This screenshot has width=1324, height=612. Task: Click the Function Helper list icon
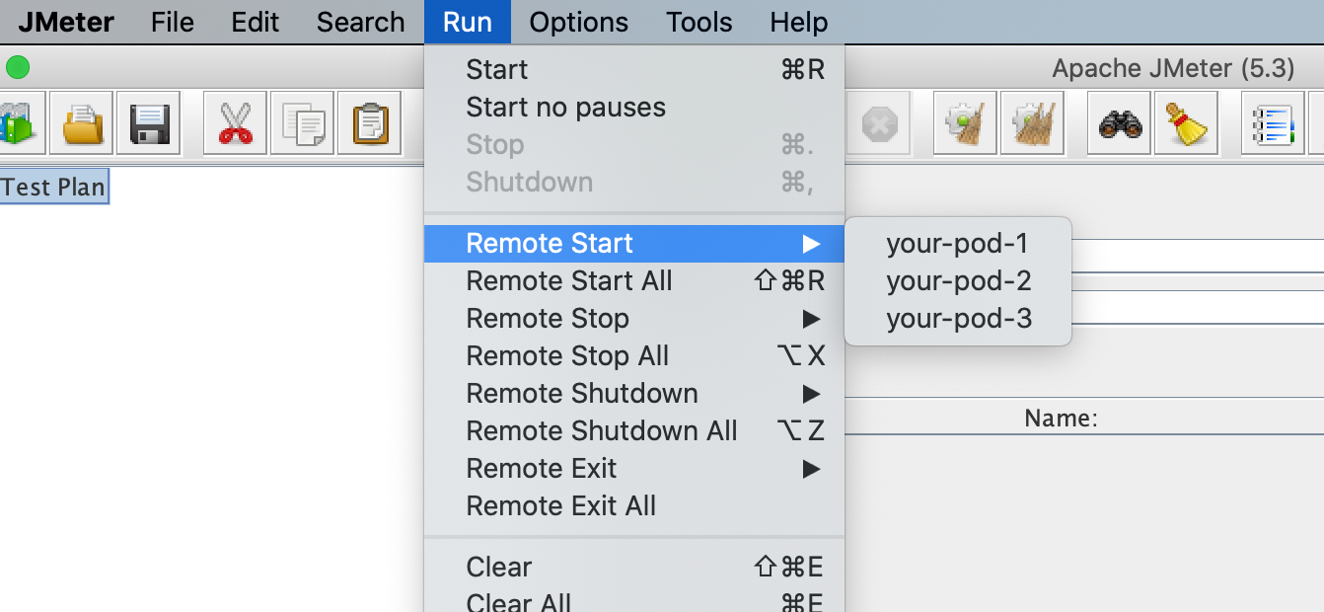pos(1273,123)
